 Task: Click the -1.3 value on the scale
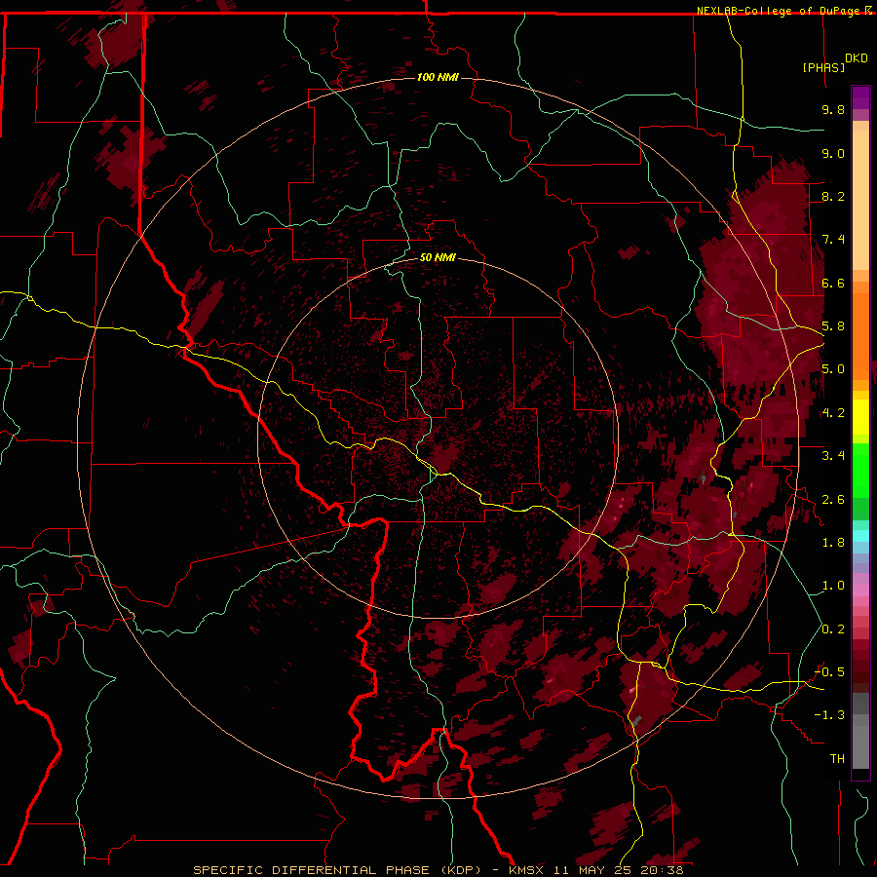pyautogui.click(x=829, y=715)
